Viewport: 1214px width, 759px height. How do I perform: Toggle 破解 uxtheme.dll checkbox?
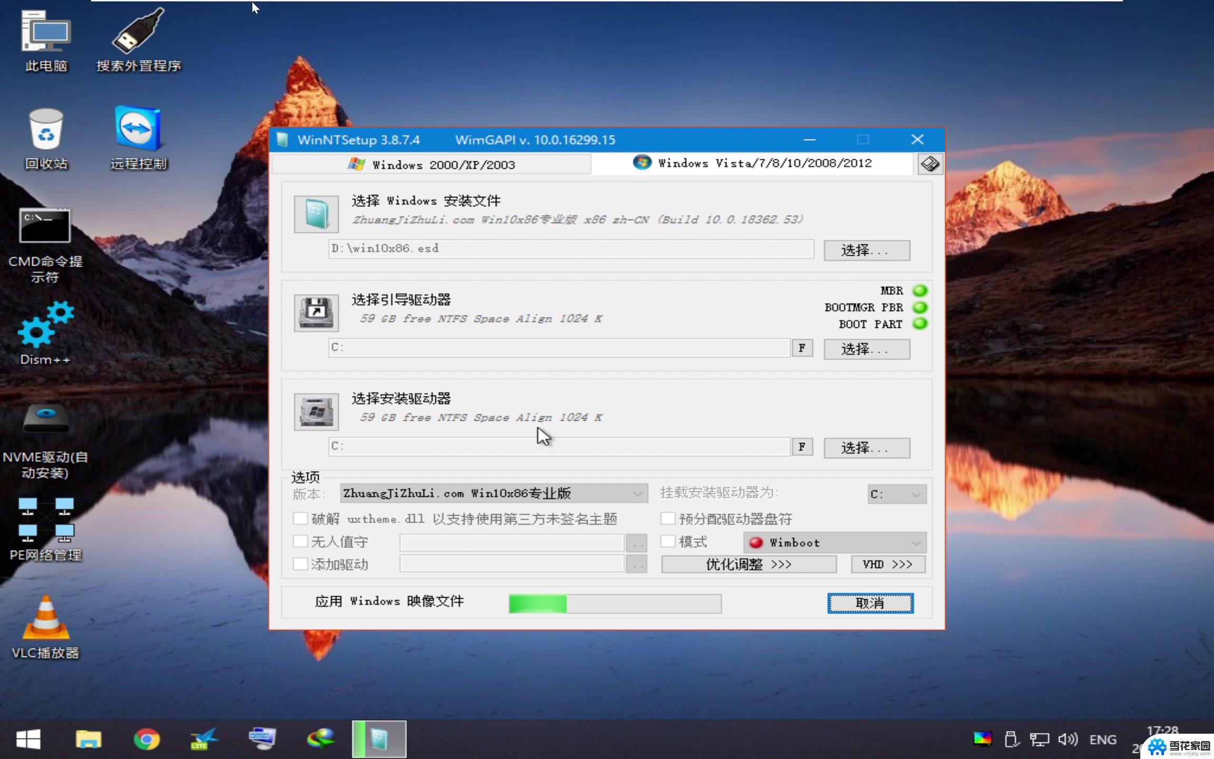click(300, 519)
